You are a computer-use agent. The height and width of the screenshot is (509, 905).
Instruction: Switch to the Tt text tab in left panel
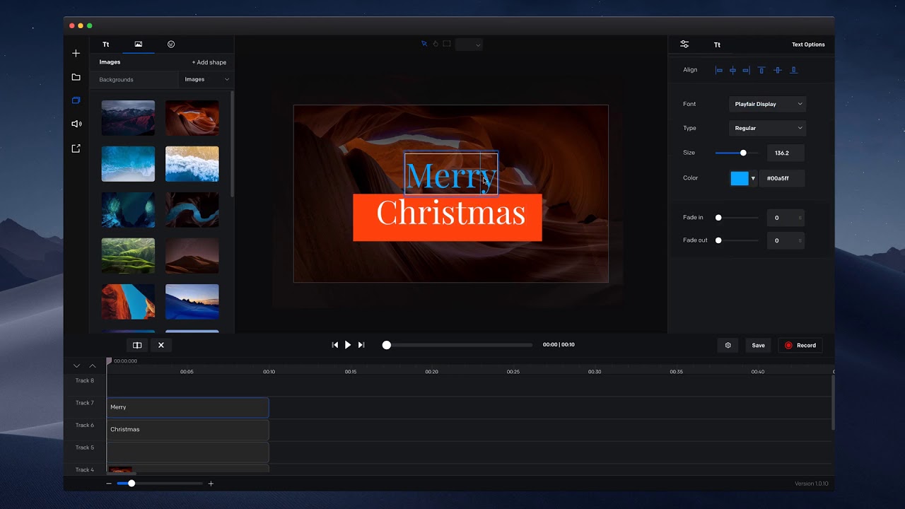pyautogui.click(x=106, y=45)
